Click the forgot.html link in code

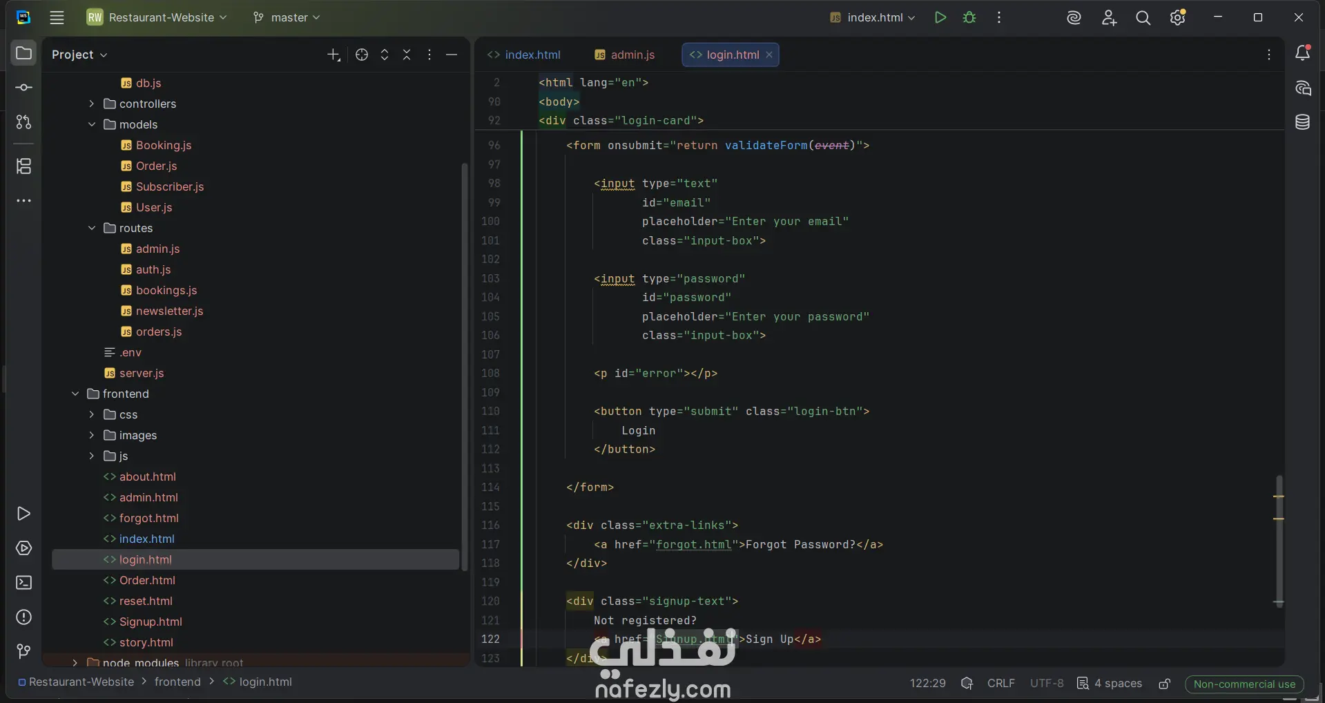tap(693, 544)
